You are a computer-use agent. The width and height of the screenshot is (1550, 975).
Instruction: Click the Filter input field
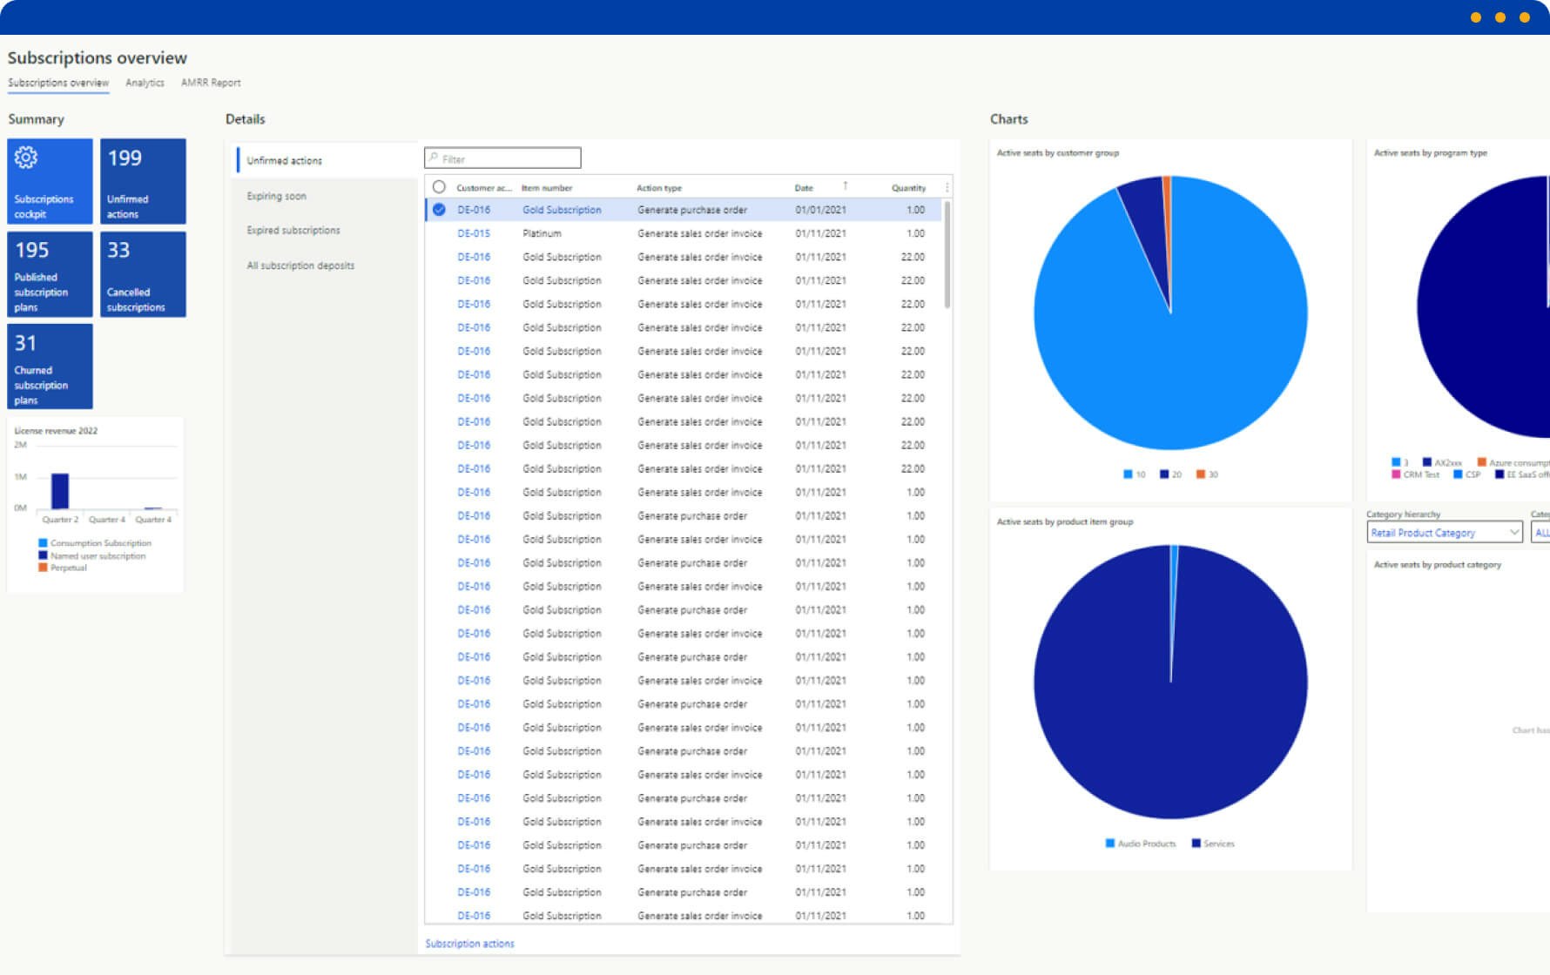pos(502,158)
